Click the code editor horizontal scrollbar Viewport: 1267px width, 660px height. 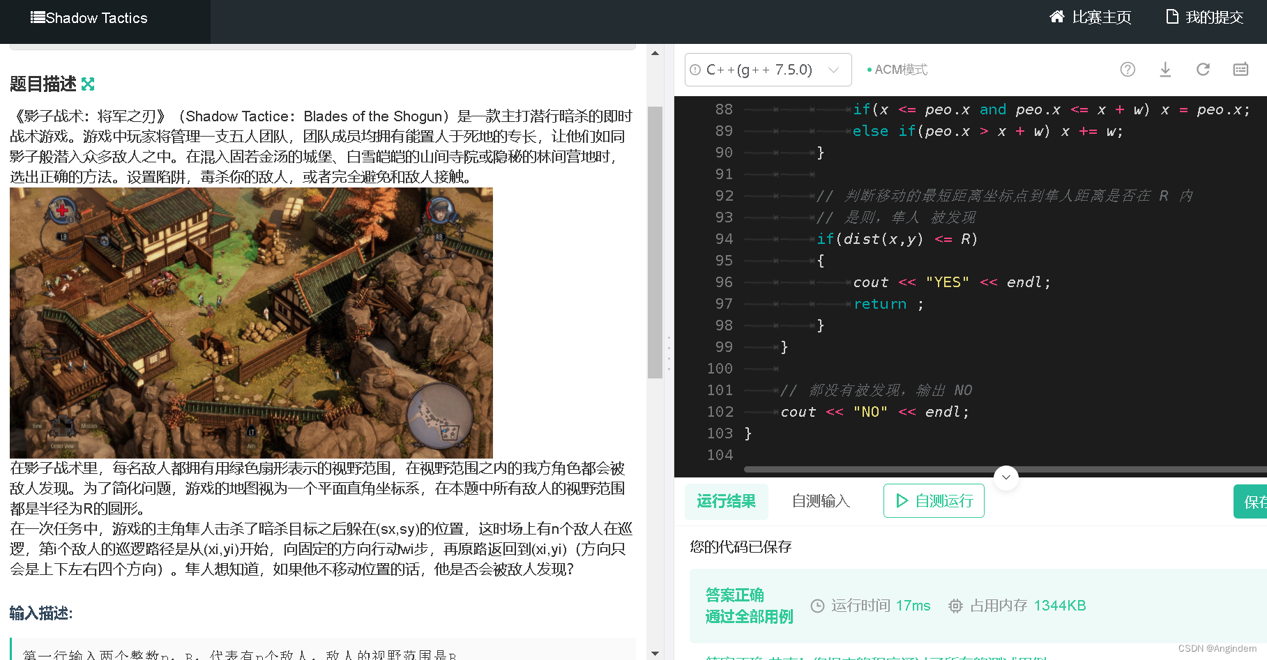coord(1006,470)
